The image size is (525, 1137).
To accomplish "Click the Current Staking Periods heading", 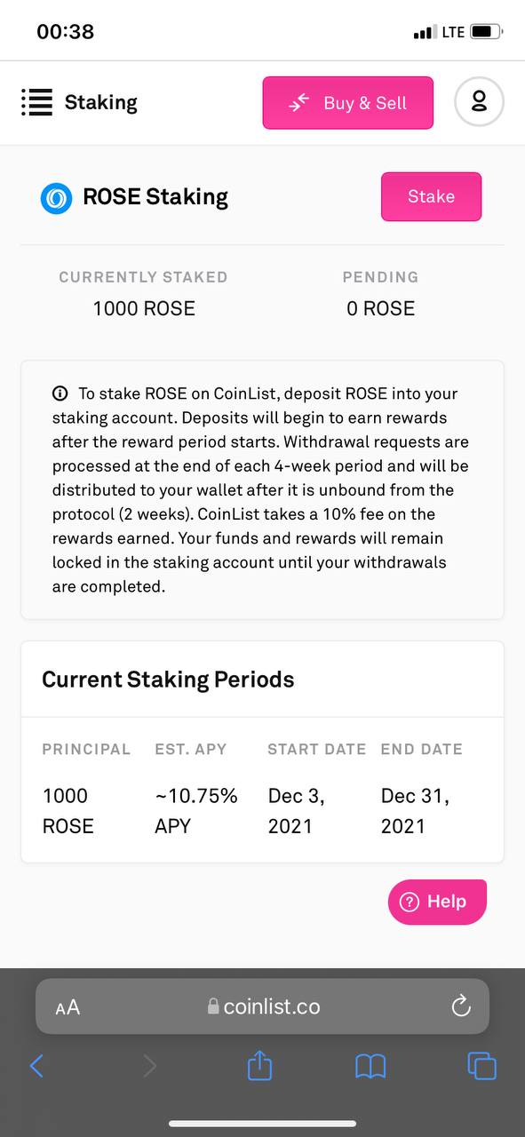I will pyautogui.click(x=168, y=680).
